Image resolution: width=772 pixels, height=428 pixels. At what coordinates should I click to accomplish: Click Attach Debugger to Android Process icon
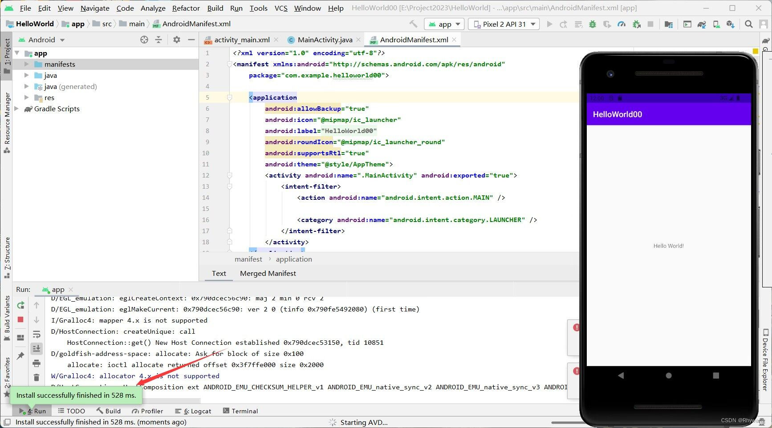click(x=637, y=24)
